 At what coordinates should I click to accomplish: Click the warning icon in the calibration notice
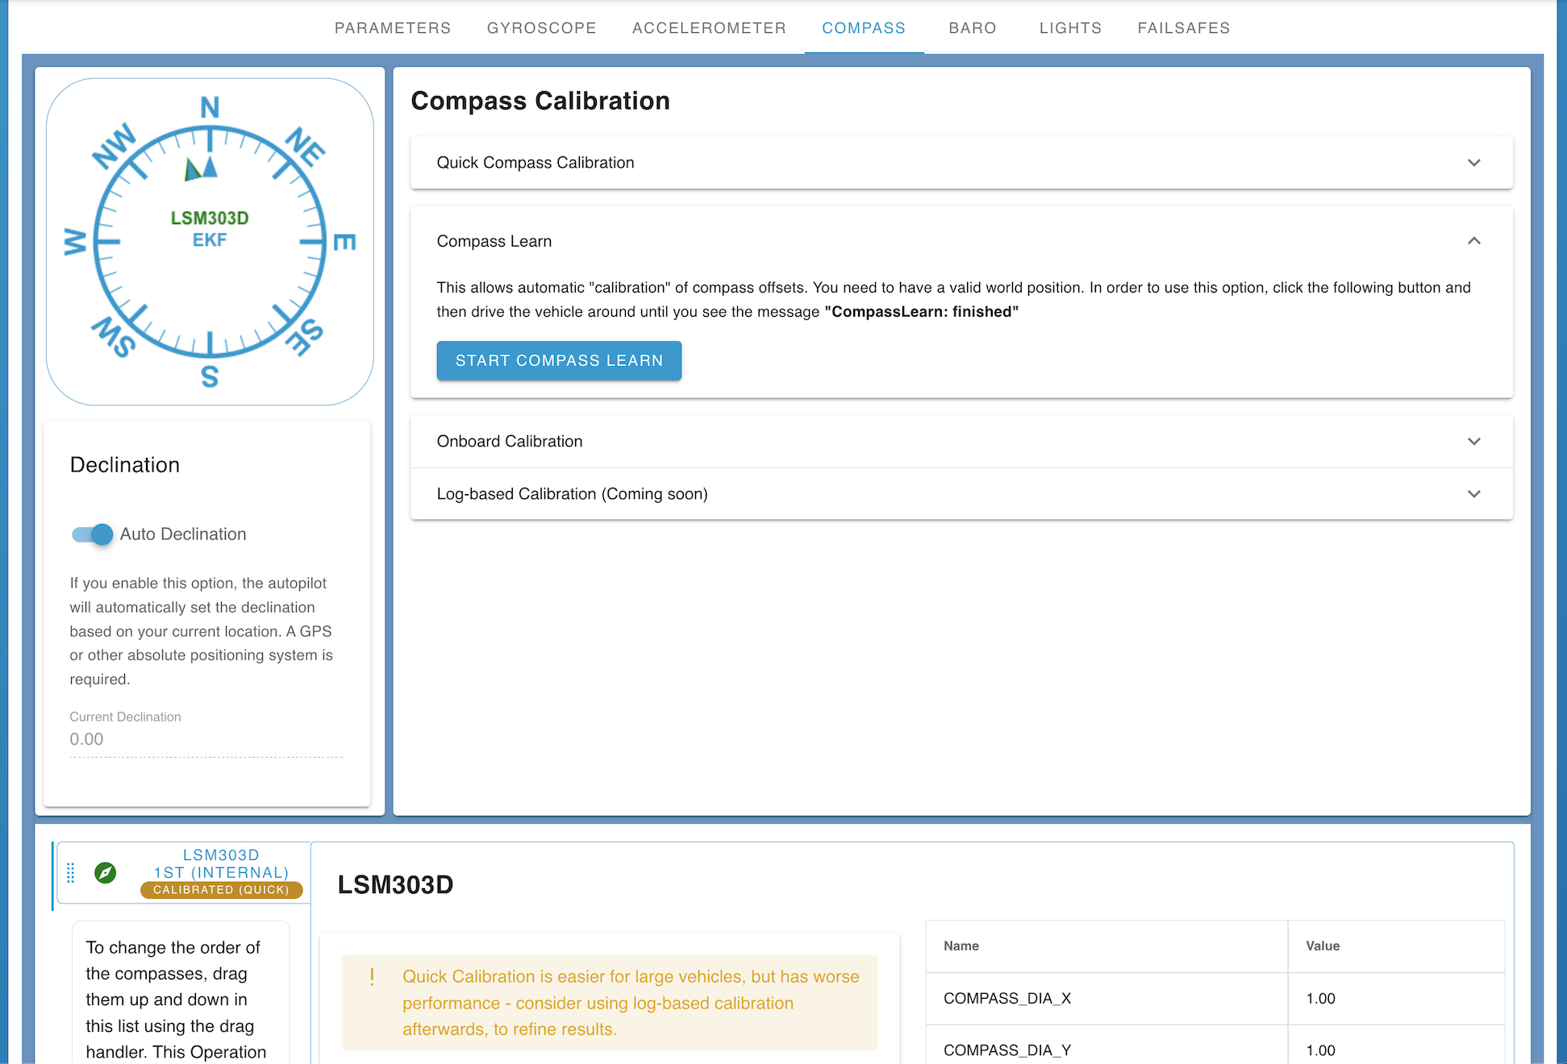tap(372, 976)
